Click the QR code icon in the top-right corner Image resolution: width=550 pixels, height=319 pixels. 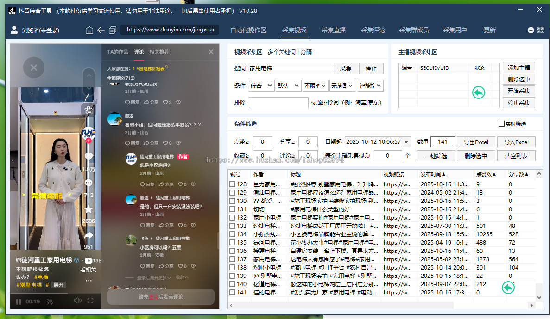click(541, 30)
